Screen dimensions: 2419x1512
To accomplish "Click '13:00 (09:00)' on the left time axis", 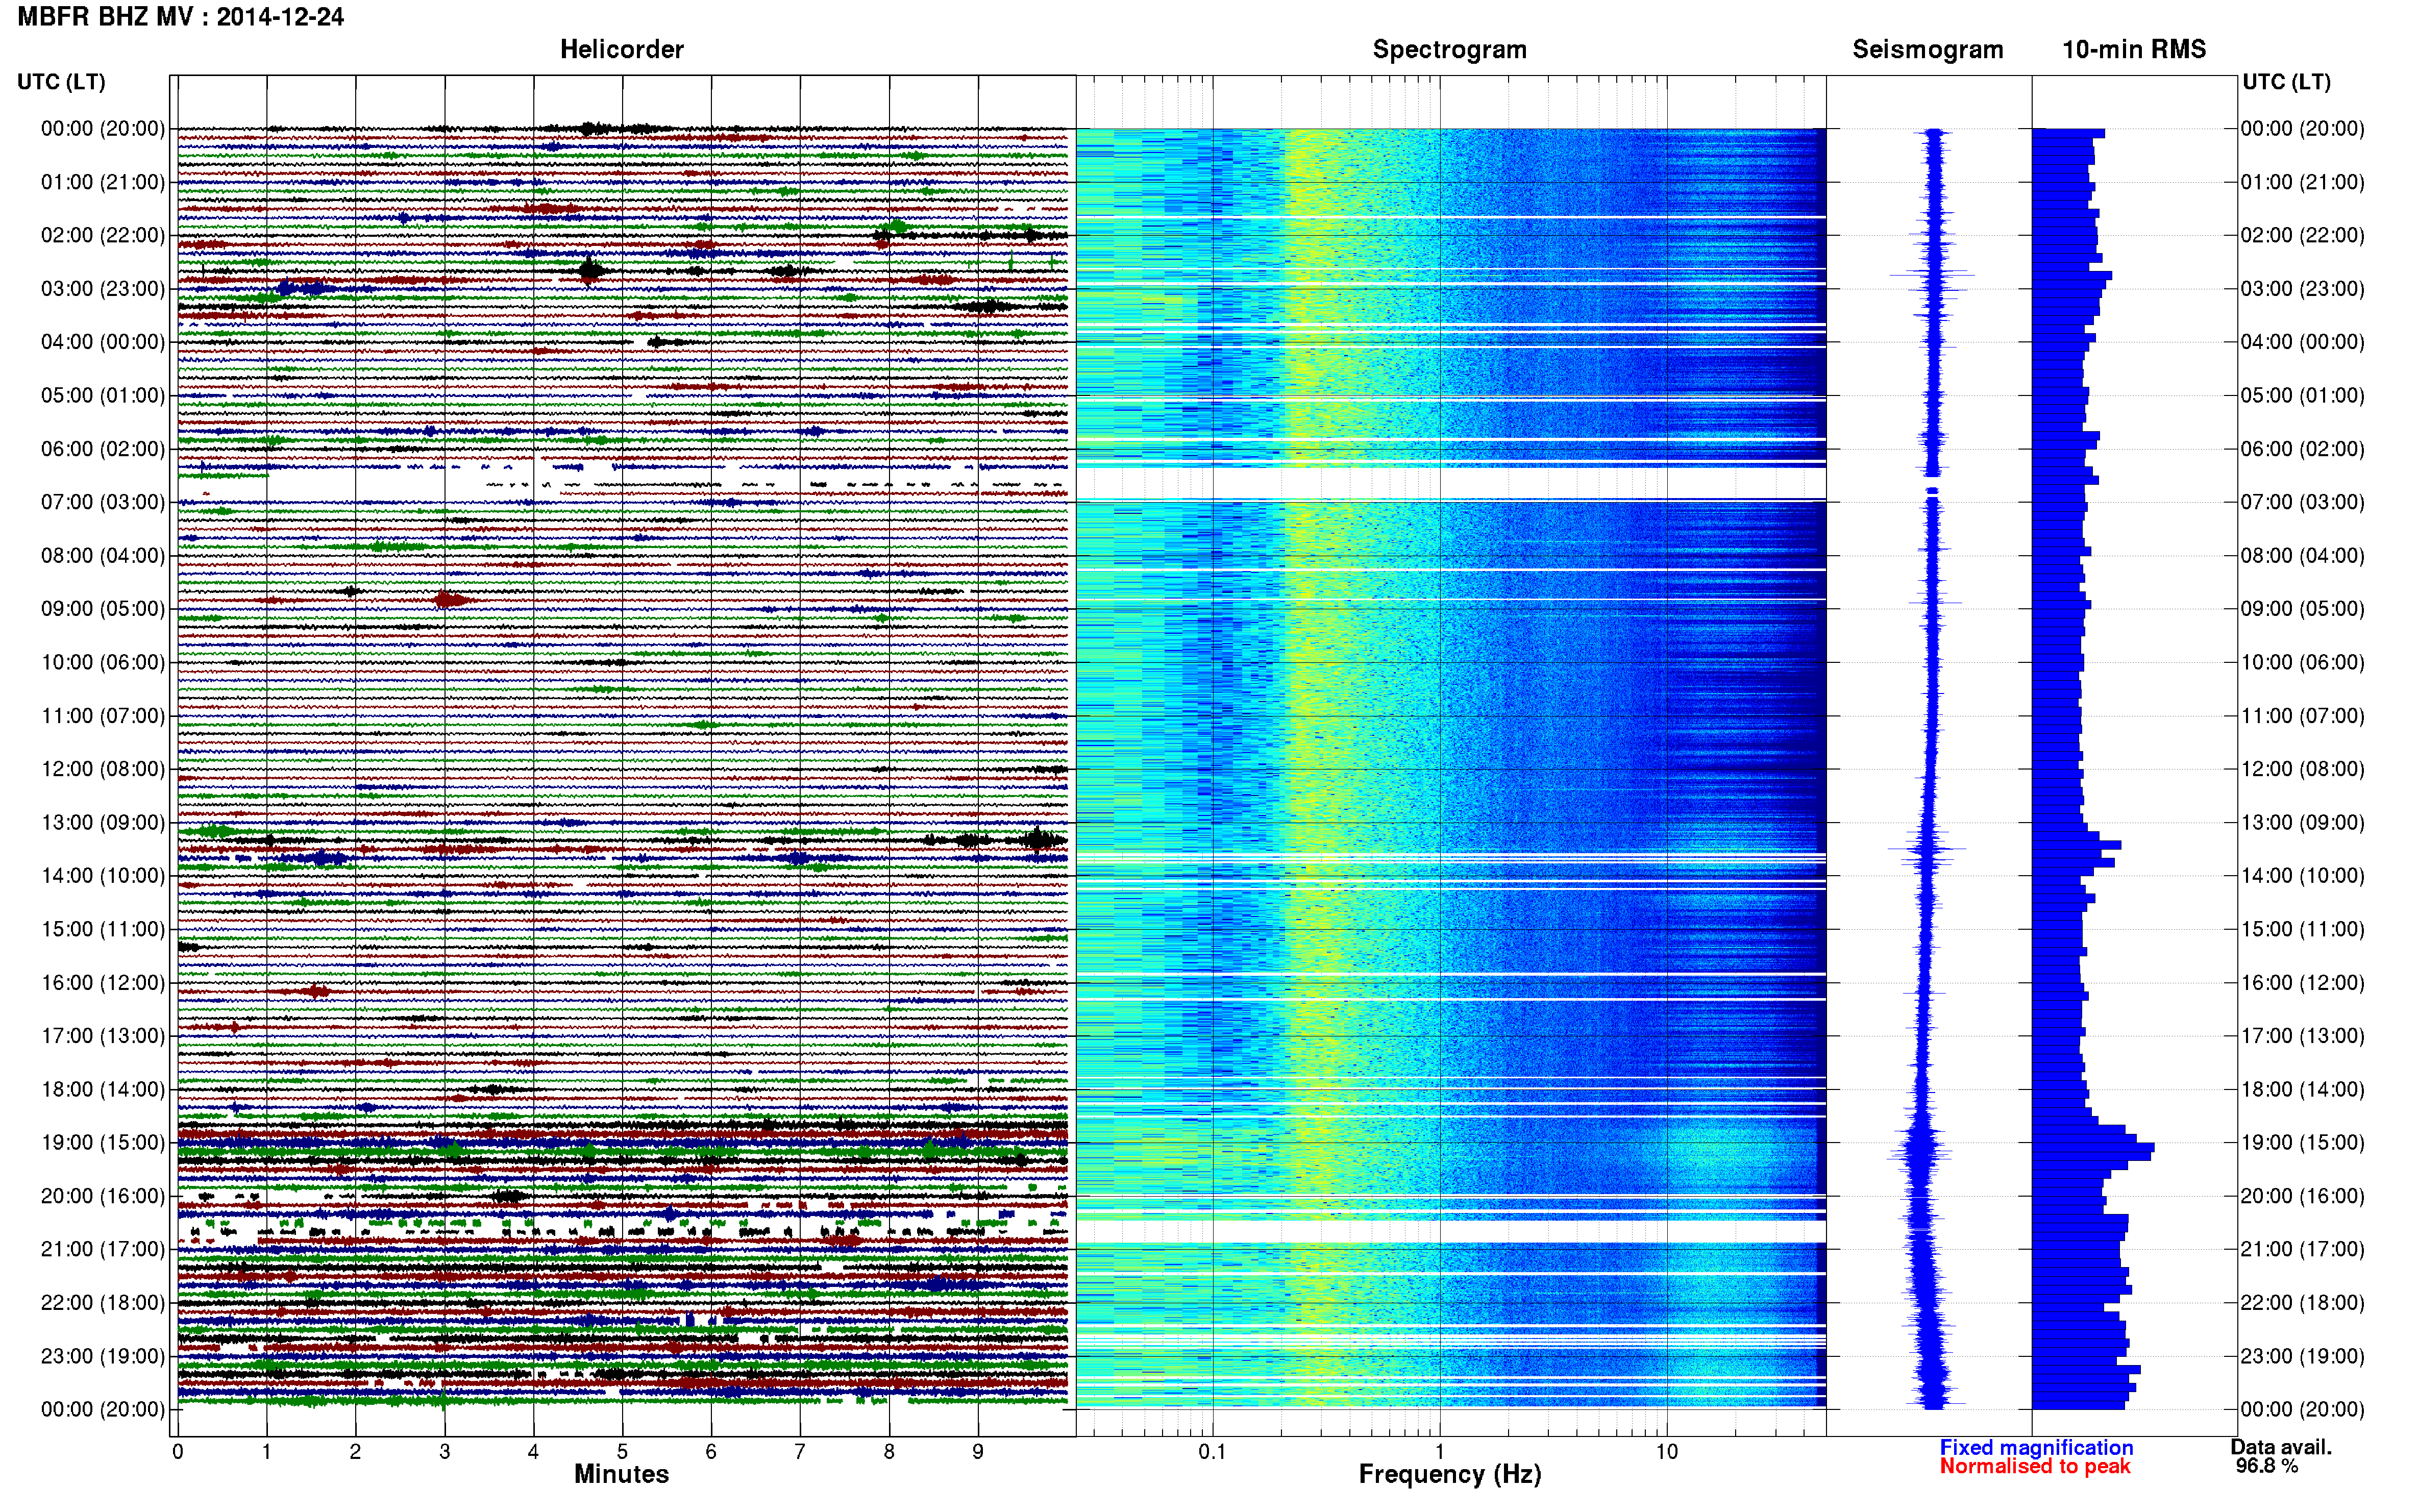I will (103, 822).
